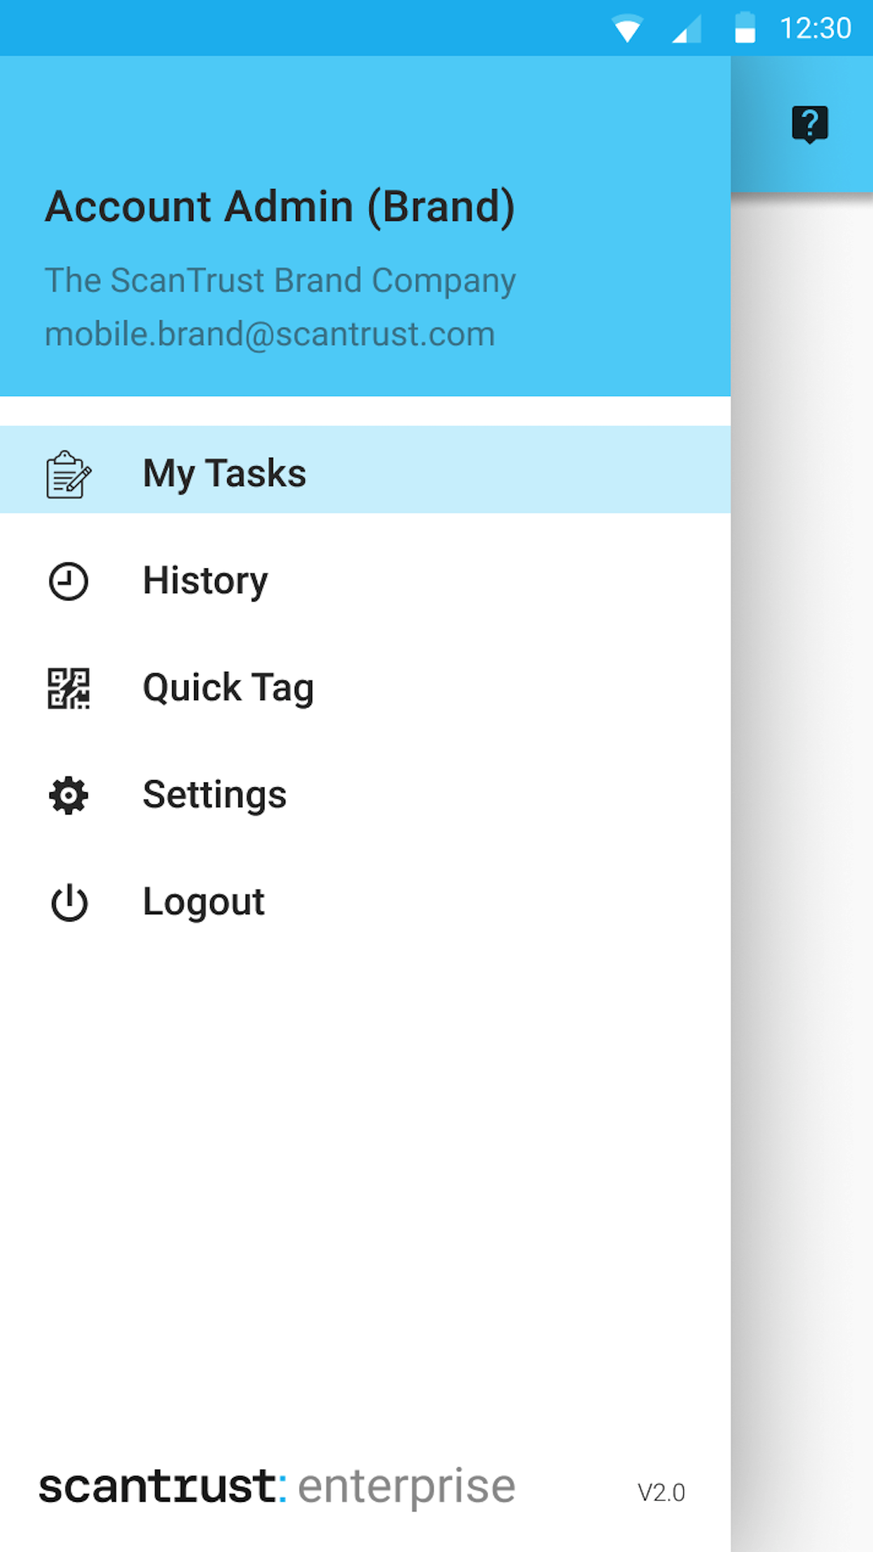Tap the My Tasks clipboard icon
The height and width of the screenshot is (1552, 873).
(x=69, y=474)
